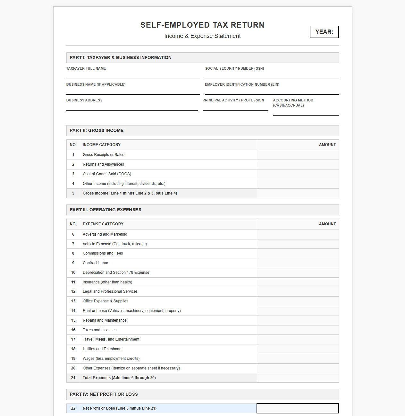Click the 'PART I: TAXPAYER & BUSINESS INFORMATION' heading
This screenshot has width=405, height=416.
click(121, 57)
